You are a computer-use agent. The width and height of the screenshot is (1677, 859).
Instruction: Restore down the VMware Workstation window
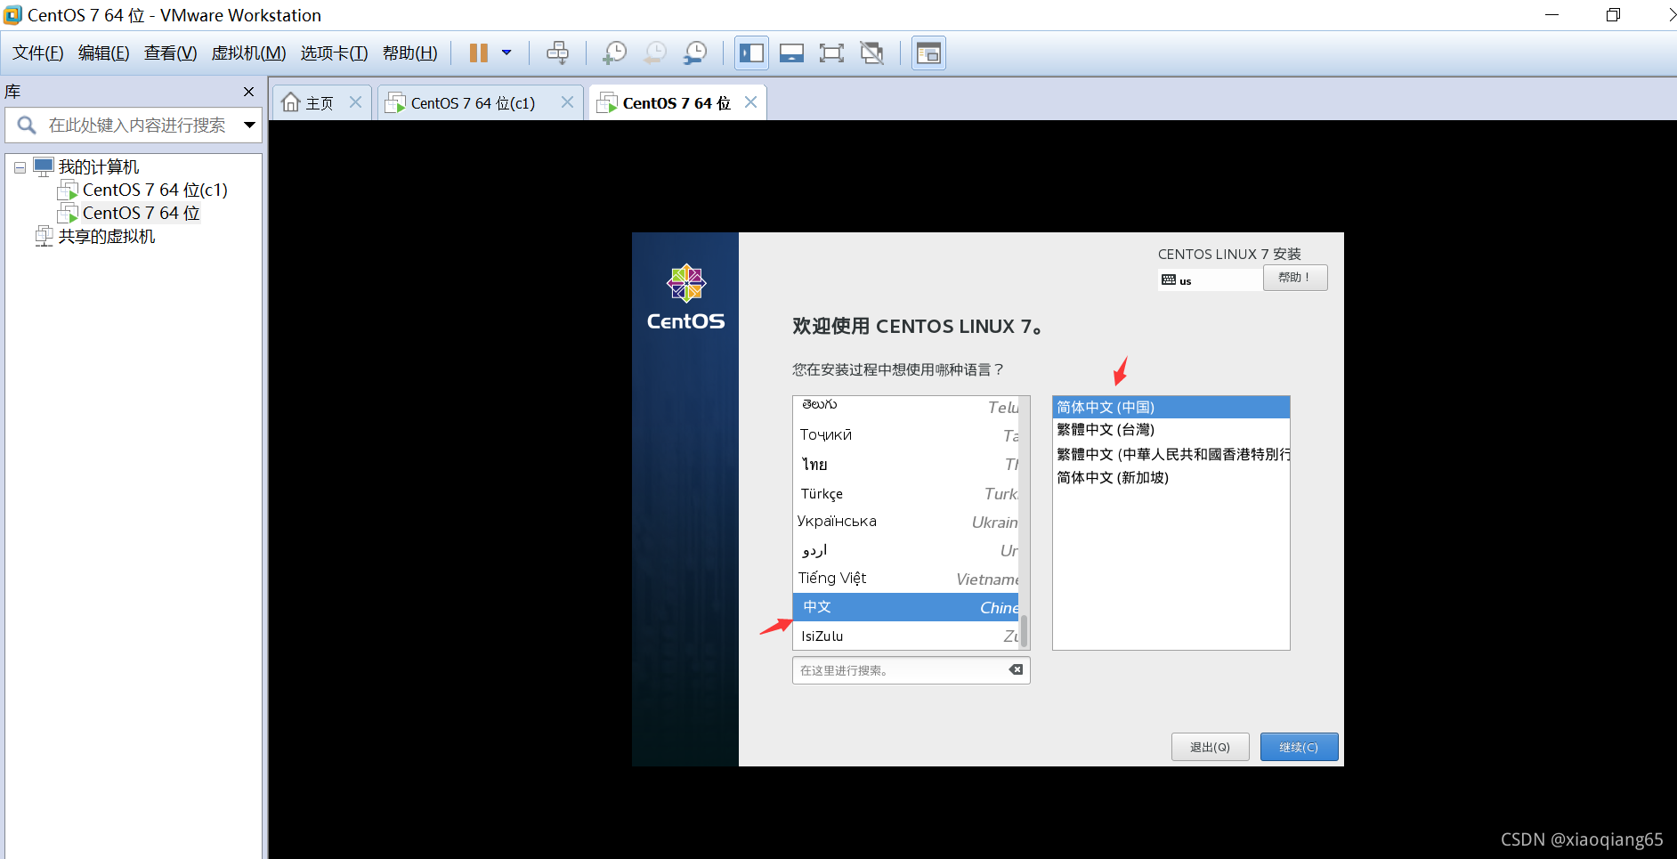(x=1613, y=15)
